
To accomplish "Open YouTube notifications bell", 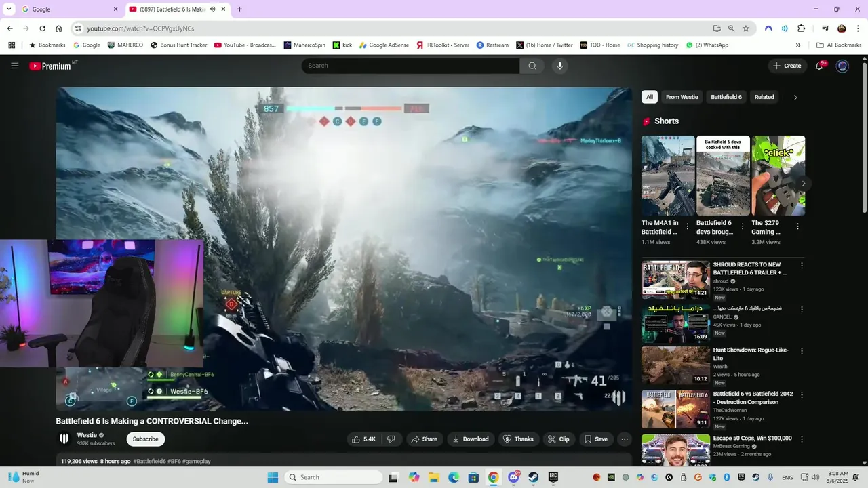I will pos(819,66).
